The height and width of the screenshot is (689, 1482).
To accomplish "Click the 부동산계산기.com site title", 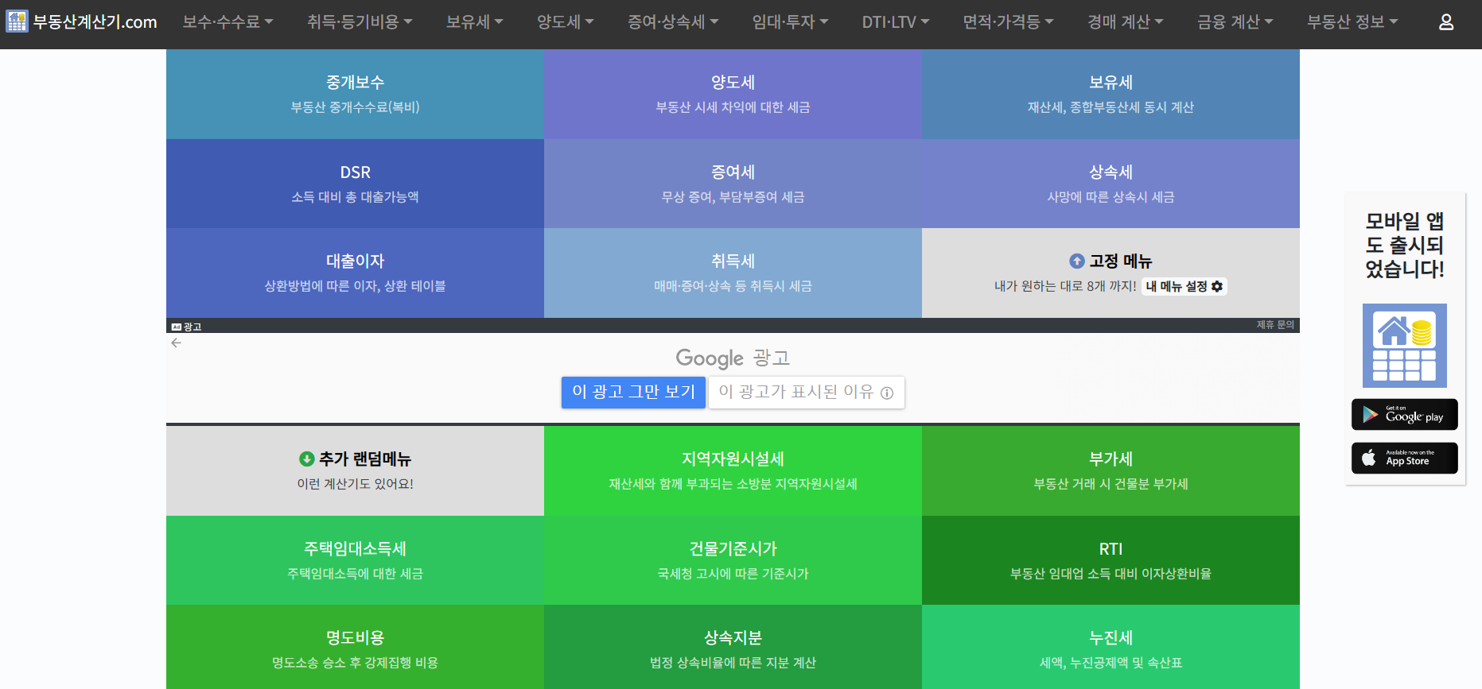I will click(x=95, y=22).
